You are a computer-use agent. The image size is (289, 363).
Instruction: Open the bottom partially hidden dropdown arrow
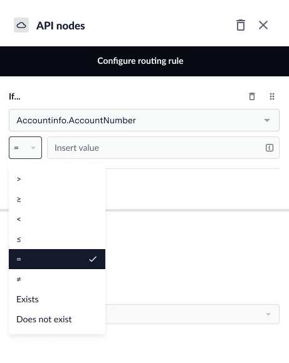pos(268,314)
